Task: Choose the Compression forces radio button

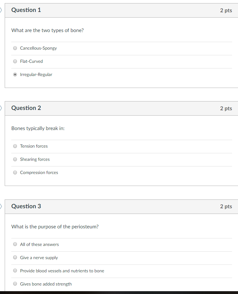Action: 15,172
